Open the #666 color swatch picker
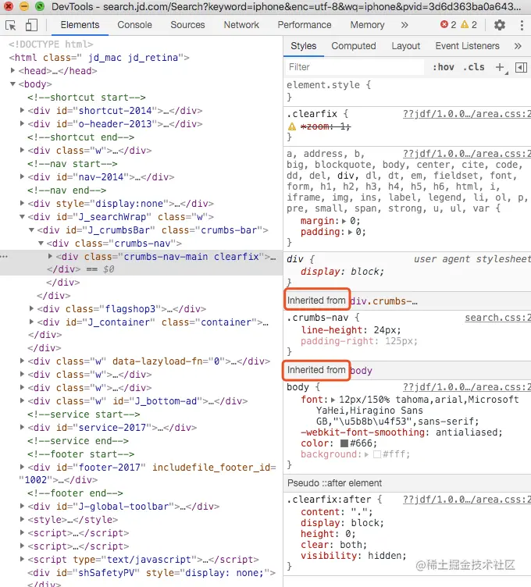 tap(344, 443)
